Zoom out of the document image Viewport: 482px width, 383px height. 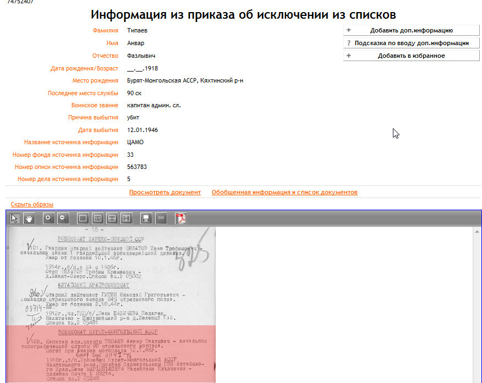pyautogui.click(x=63, y=218)
